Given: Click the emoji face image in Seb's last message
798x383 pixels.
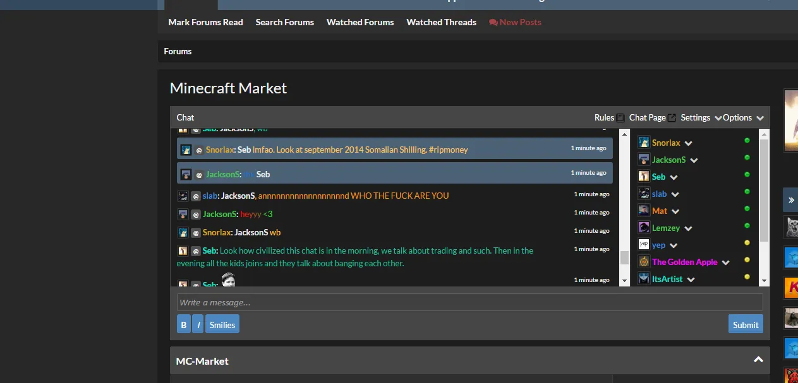Looking at the screenshot, I should click(229, 280).
